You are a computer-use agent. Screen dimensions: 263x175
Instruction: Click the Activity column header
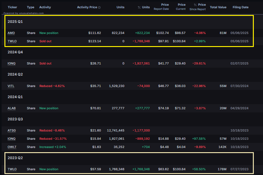tap(45, 7)
